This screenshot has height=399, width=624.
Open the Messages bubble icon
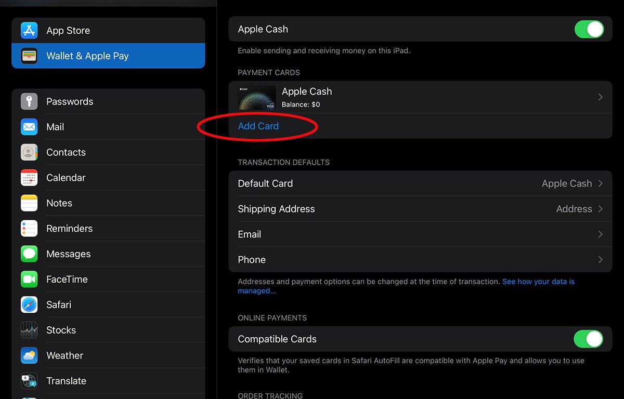click(29, 254)
